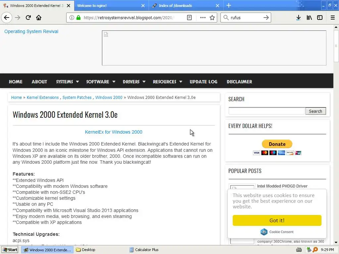Open a new tab with plus button
This screenshot has width=339, height=254.
coord(229,5)
